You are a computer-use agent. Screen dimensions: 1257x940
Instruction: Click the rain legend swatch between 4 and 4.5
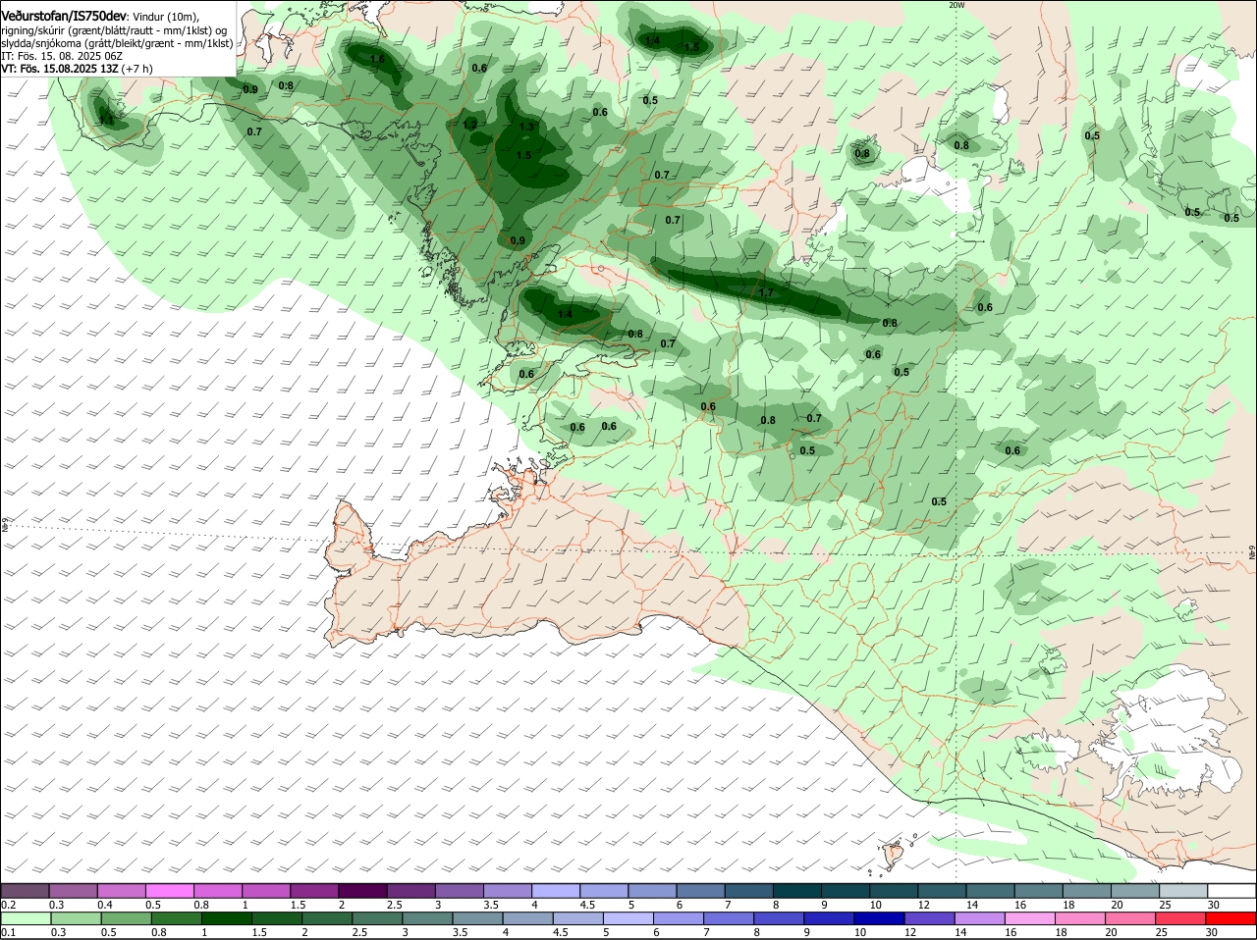pos(530,918)
